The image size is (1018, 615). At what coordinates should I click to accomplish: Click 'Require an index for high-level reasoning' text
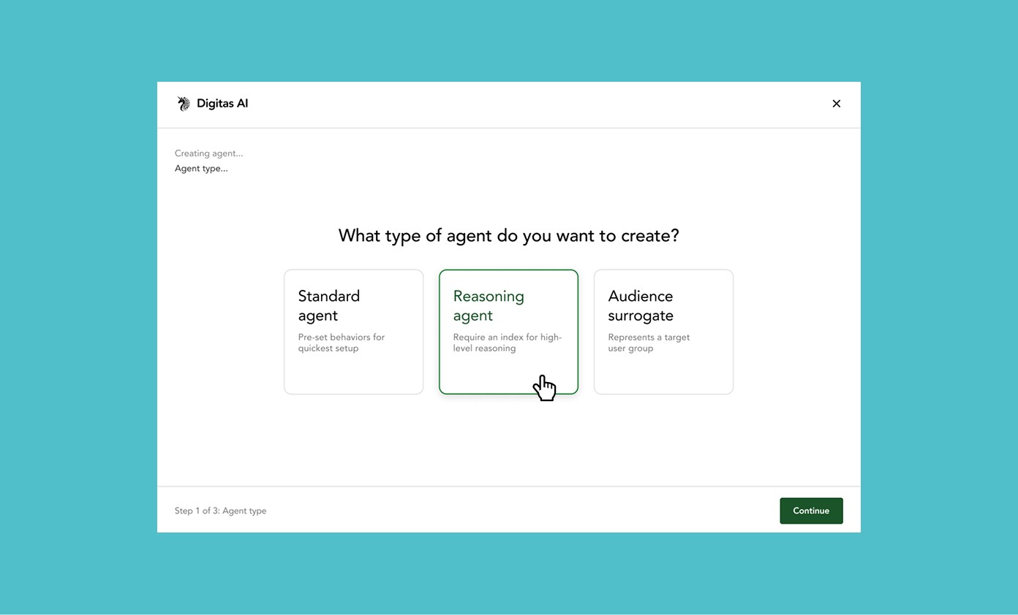(507, 343)
